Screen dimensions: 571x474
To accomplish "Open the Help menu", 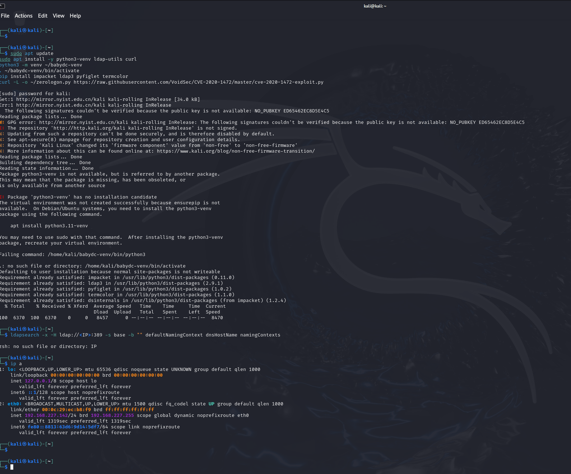I will coord(75,16).
